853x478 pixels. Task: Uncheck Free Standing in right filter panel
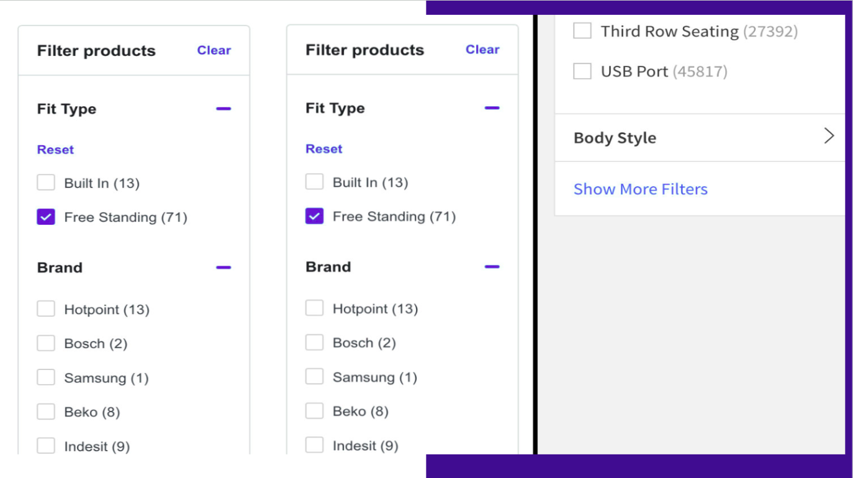tap(314, 216)
